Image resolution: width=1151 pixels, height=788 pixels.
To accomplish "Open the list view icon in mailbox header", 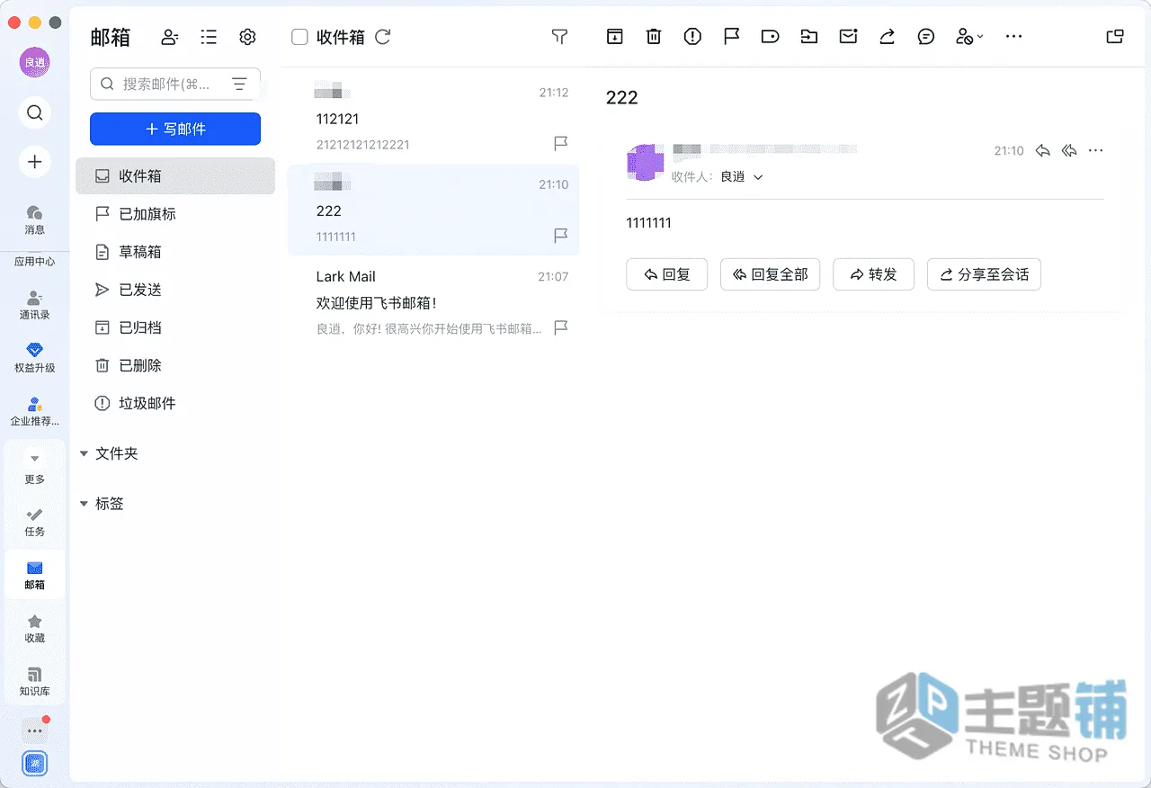I will coord(209,37).
